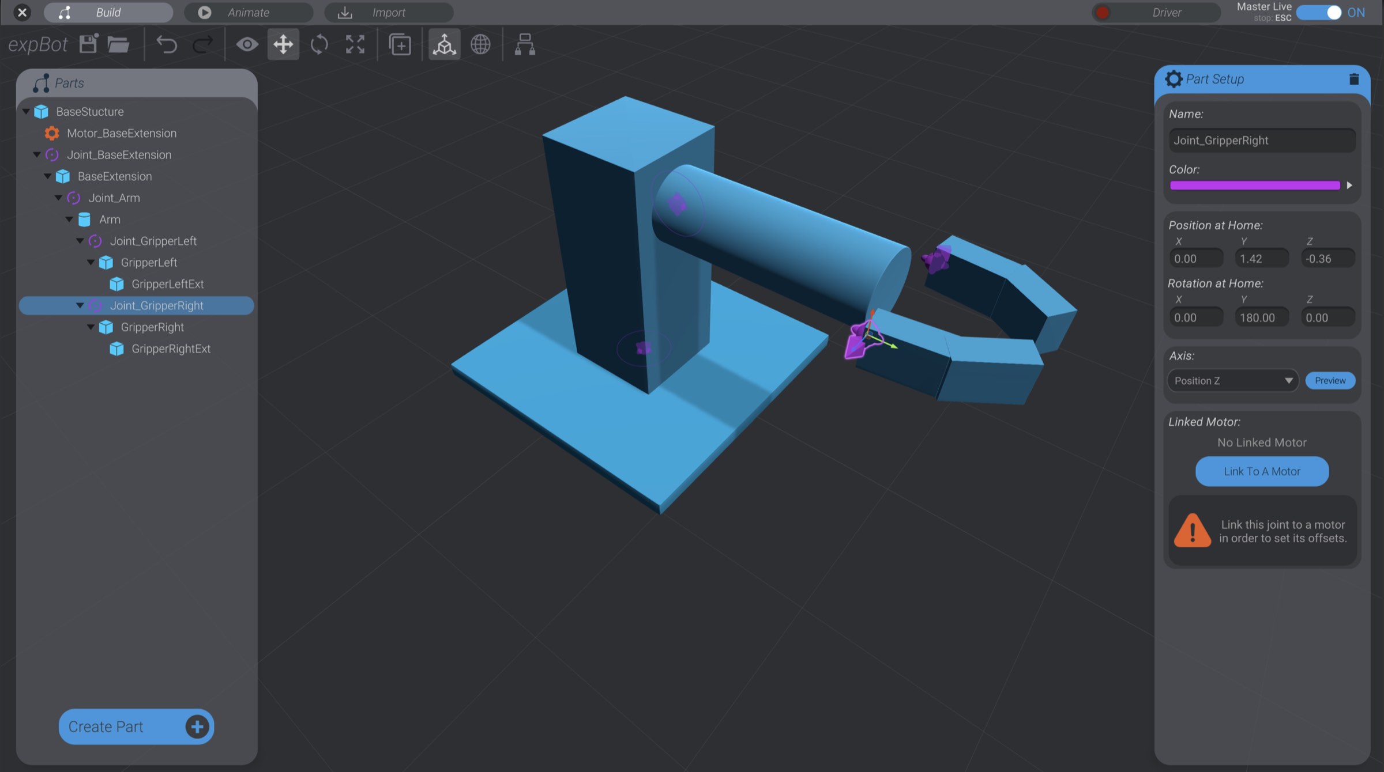Click the Duplicate part icon
Image resolution: width=1384 pixels, height=772 pixels.
[400, 44]
